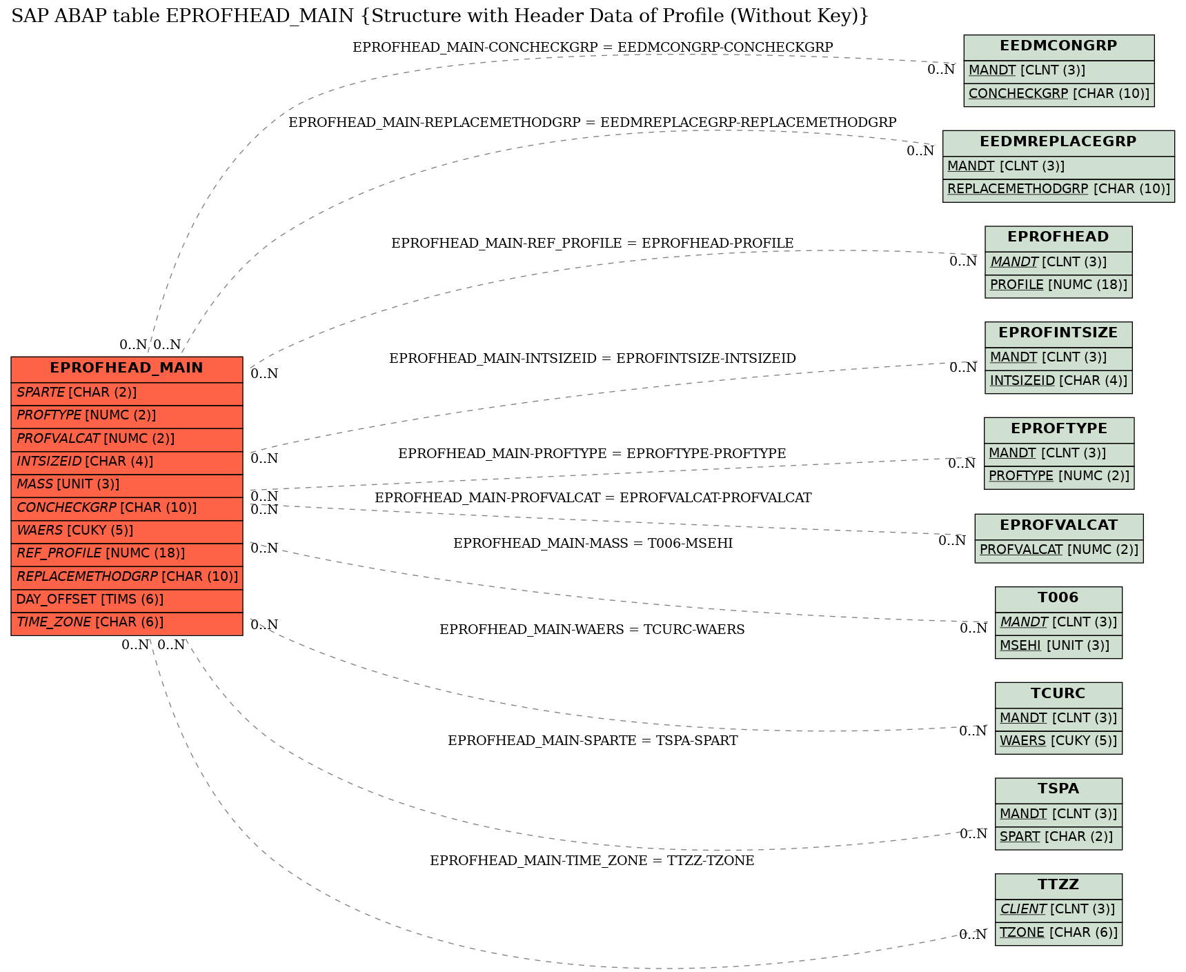This screenshot has height=972, width=1186.
Task: Click the INTSIZEID = EPROFINTSIZE-INTSIZEID relation label
Action: click(x=593, y=358)
